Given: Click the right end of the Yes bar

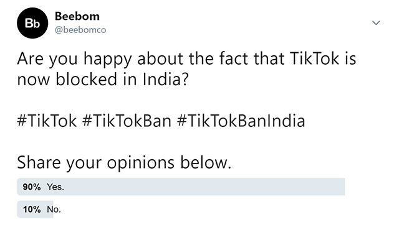Looking at the screenshot, I should [342, 187].
